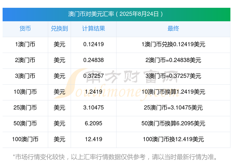This screenshot has height=165, width=233.
Task: Click the value 0.37257 in 计算结果 column
Action: tap(93, 76)
